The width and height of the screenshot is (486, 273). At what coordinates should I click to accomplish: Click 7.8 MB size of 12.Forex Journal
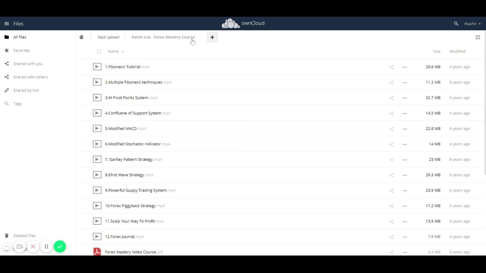tap(434, 237)
